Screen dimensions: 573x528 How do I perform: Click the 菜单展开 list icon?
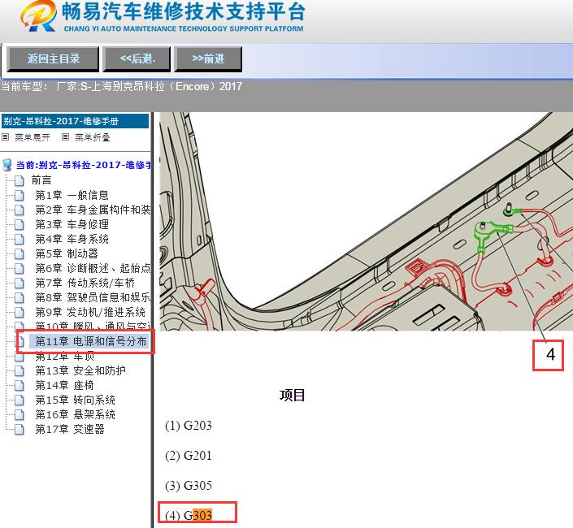[6, 137]
